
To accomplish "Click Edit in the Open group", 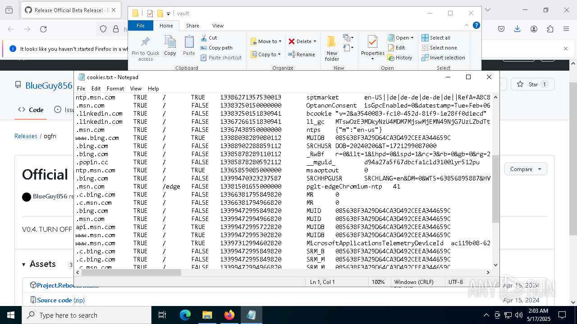I will 396,48.
